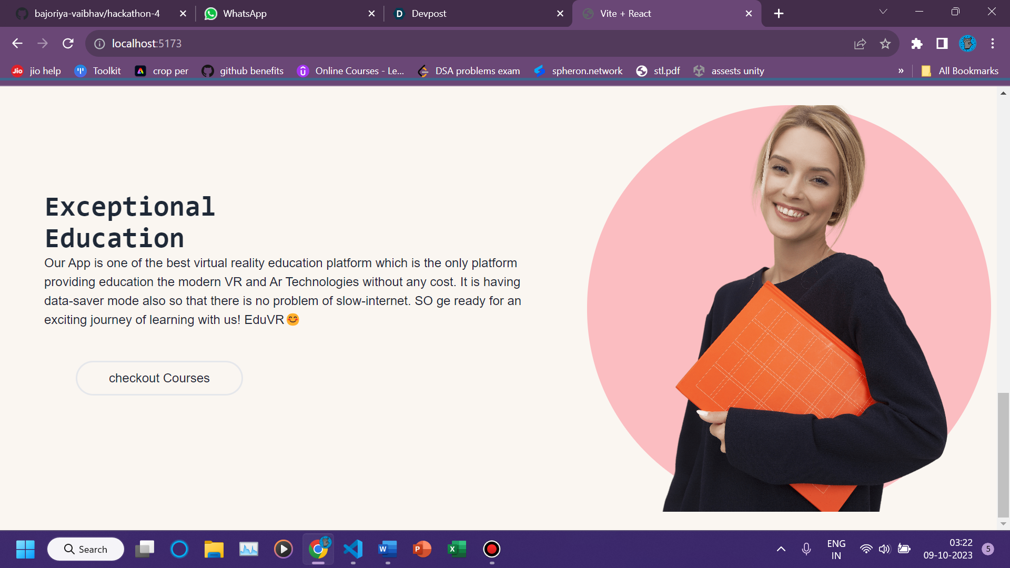Open the Extensions puzzle icon
1010x568 pixels.
pyautogui.click(x=916, y=44)
